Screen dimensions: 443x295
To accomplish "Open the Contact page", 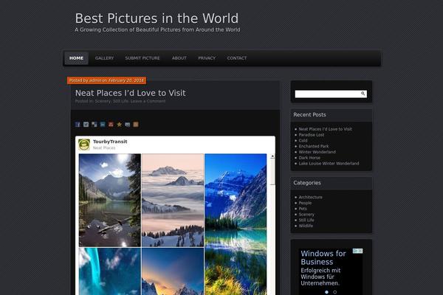I will point(237,58).
